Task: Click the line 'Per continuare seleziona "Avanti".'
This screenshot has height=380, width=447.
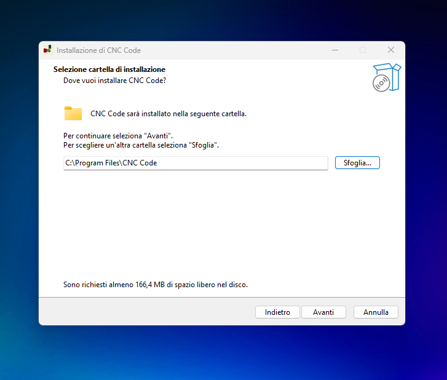Action: 118,136
